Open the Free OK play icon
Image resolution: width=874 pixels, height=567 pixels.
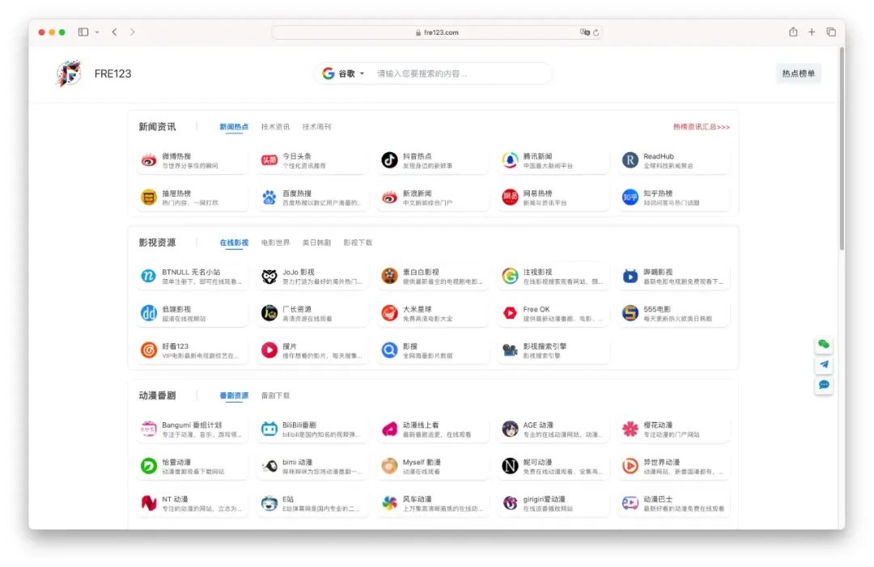point(510,313)
